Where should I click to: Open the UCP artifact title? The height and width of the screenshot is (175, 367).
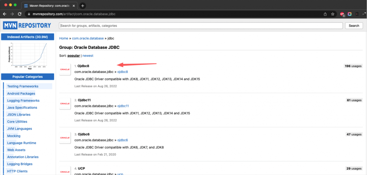(x=81, y=168)
